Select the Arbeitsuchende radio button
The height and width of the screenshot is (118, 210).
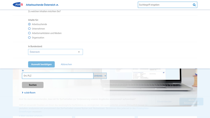point(29,24)
